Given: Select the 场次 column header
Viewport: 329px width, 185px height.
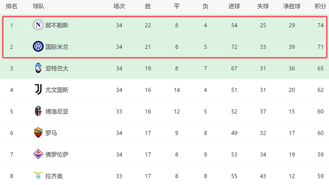Looking at the screenshot, I should (x=119, y=6).
